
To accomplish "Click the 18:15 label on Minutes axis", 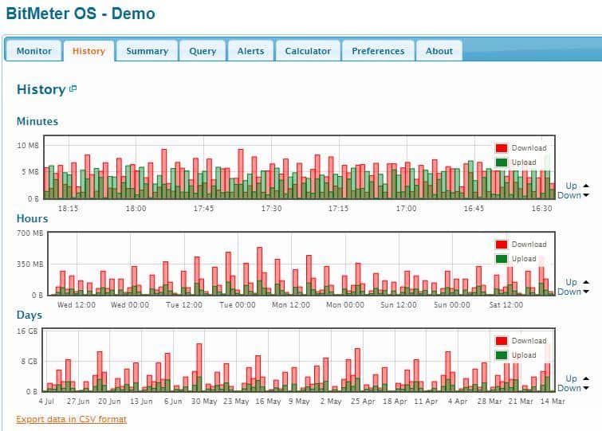I will 68,209.
